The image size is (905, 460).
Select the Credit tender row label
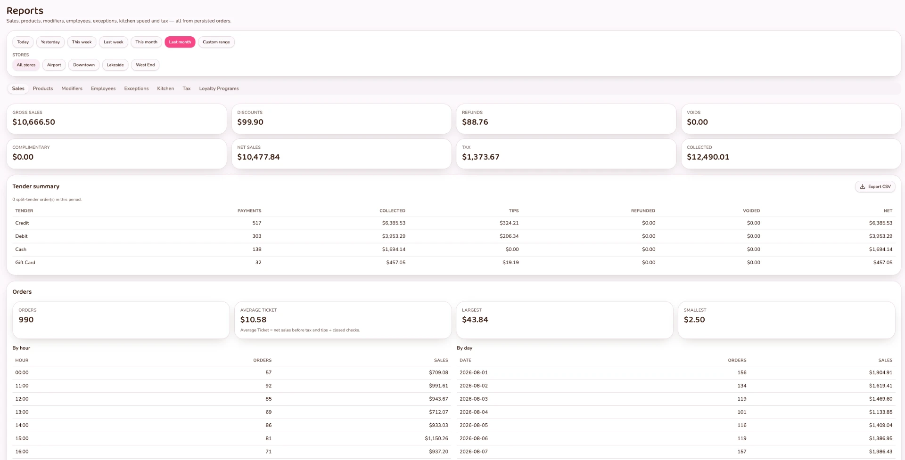tap(22, 223)
